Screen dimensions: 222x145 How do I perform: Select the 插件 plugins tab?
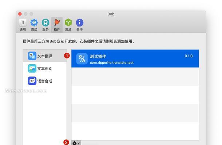57,25
